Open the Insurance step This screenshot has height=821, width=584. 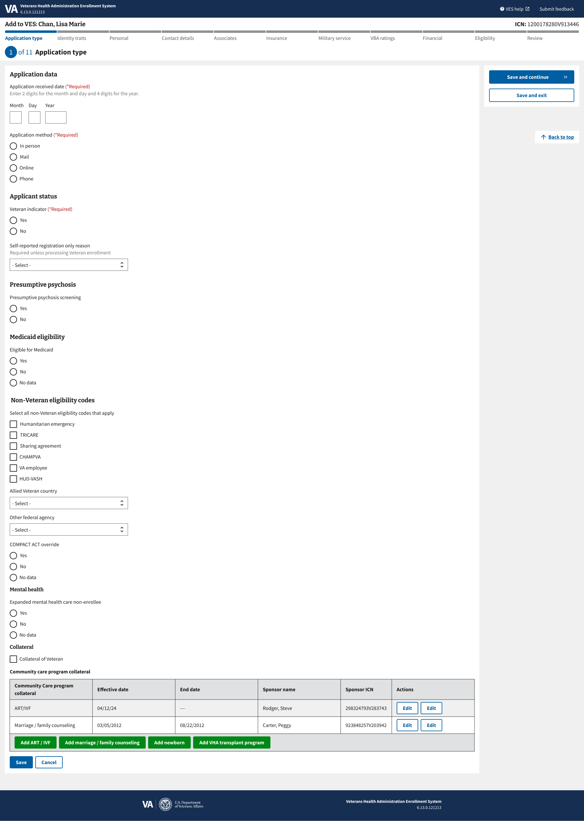(276, 38)
